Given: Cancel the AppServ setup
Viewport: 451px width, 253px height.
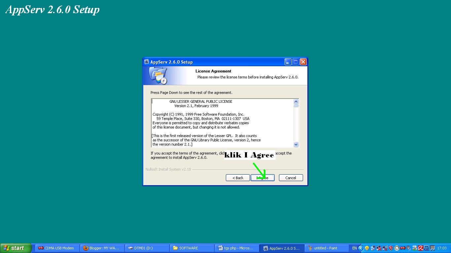Looking at the screenshot, I should [291, 178].
